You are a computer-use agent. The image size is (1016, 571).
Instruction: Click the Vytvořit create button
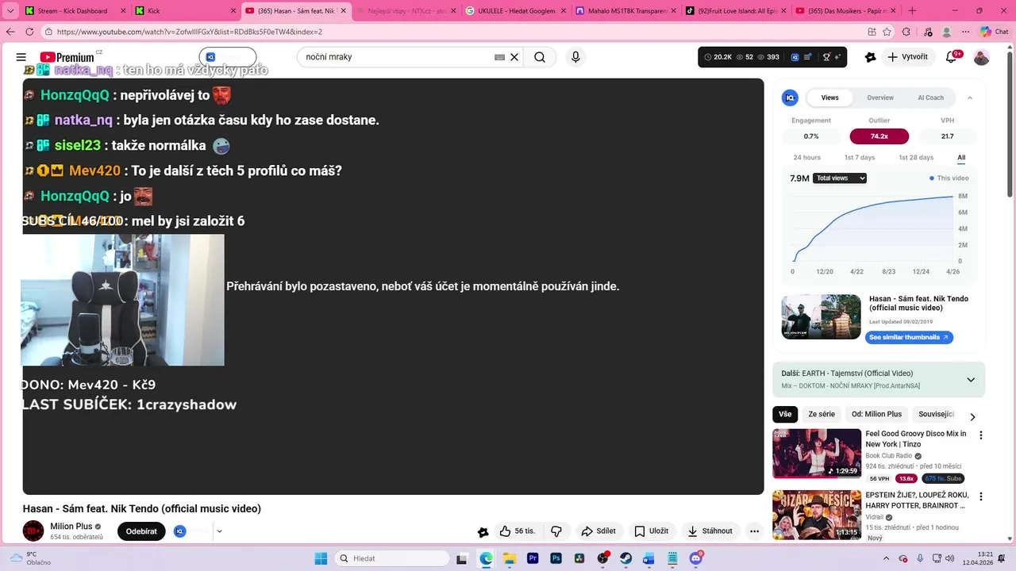coord(907,57)
